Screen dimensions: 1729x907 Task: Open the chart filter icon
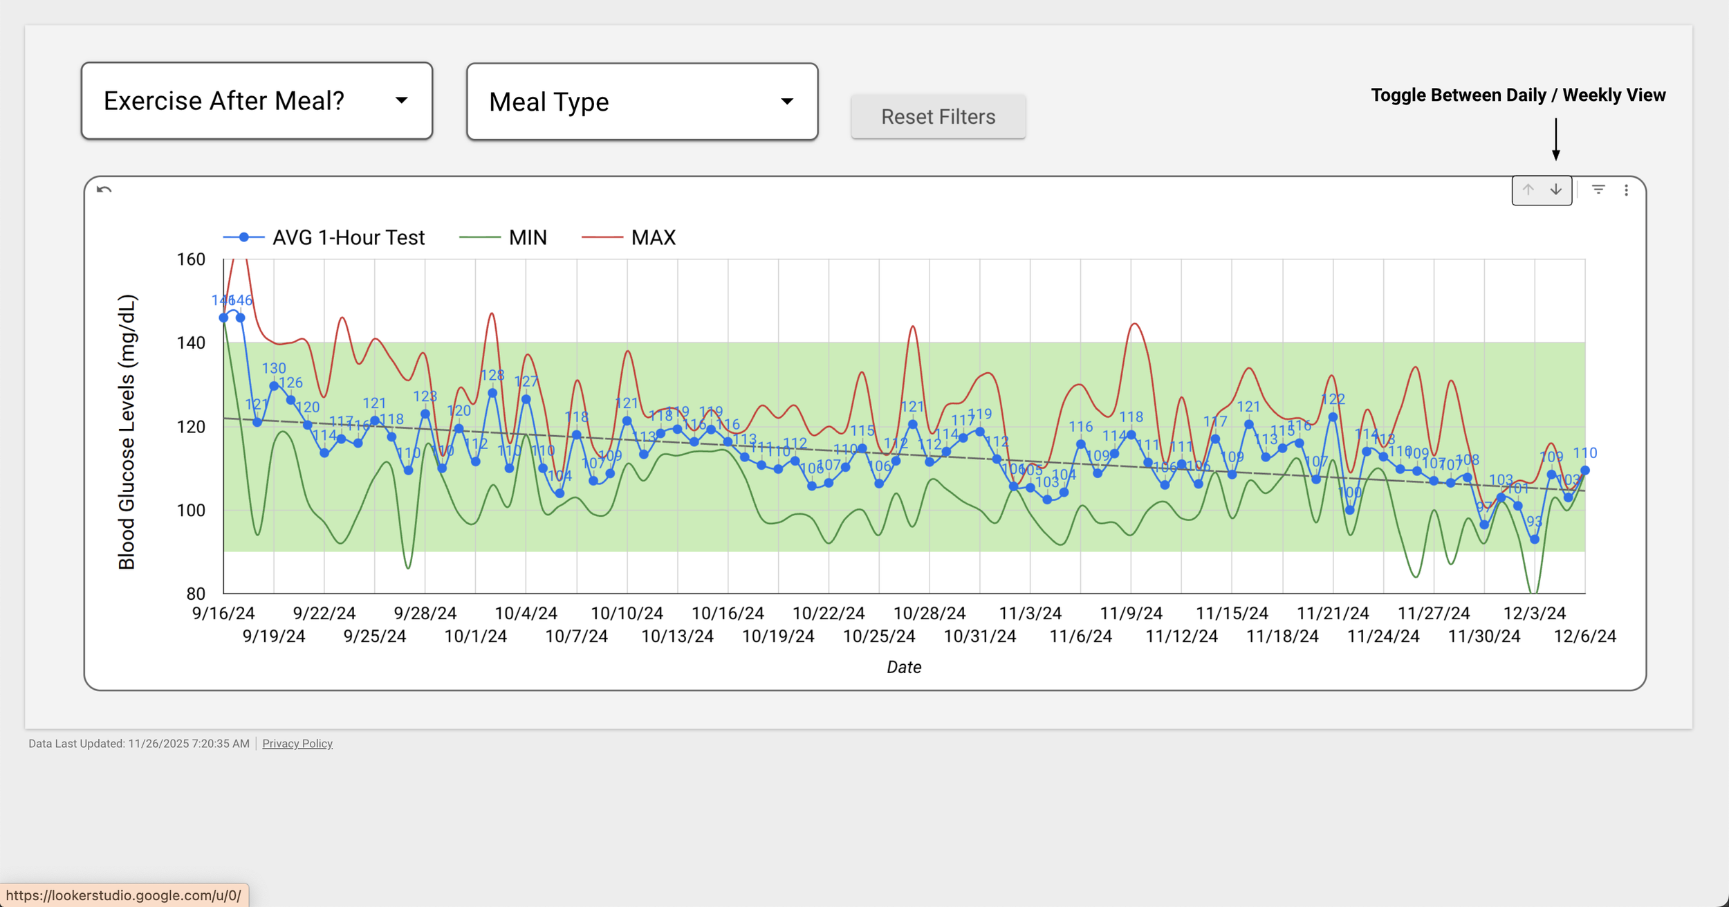(1598, 190)
